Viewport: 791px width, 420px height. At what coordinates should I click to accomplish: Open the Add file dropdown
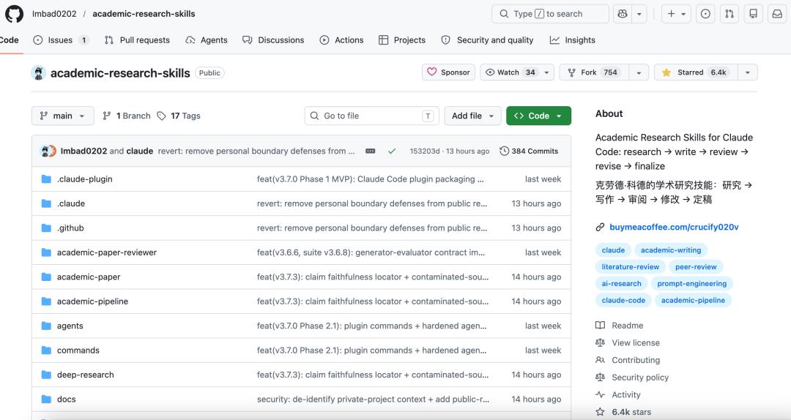[472, 116]
